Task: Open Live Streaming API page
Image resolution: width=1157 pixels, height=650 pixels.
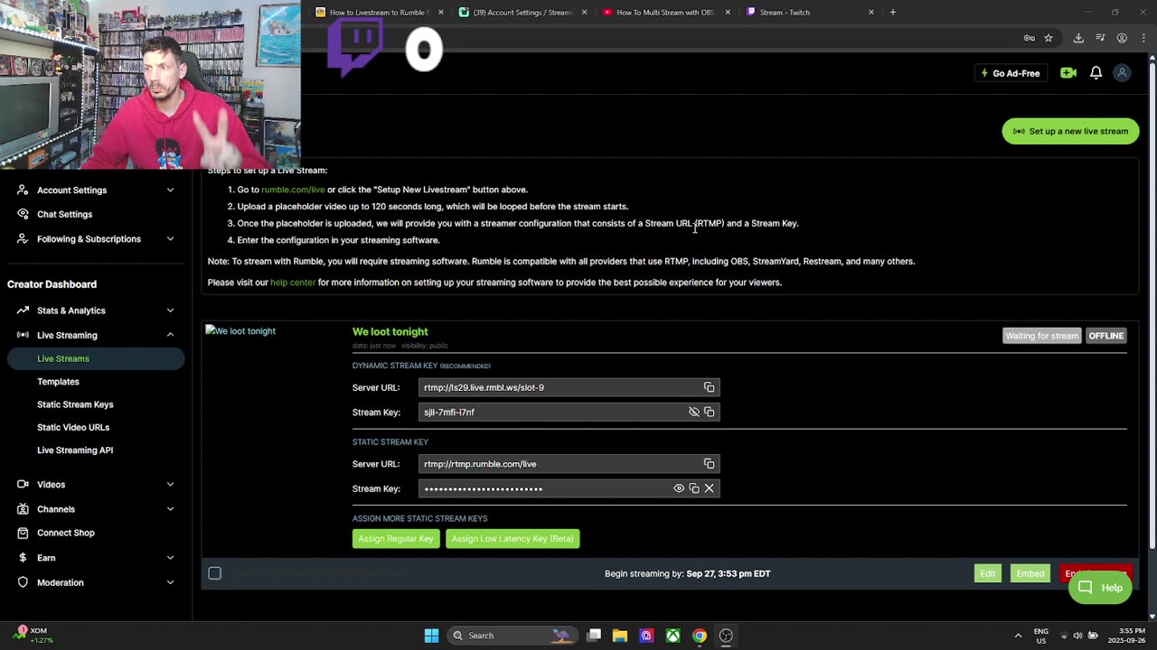Action: (75, 450)
